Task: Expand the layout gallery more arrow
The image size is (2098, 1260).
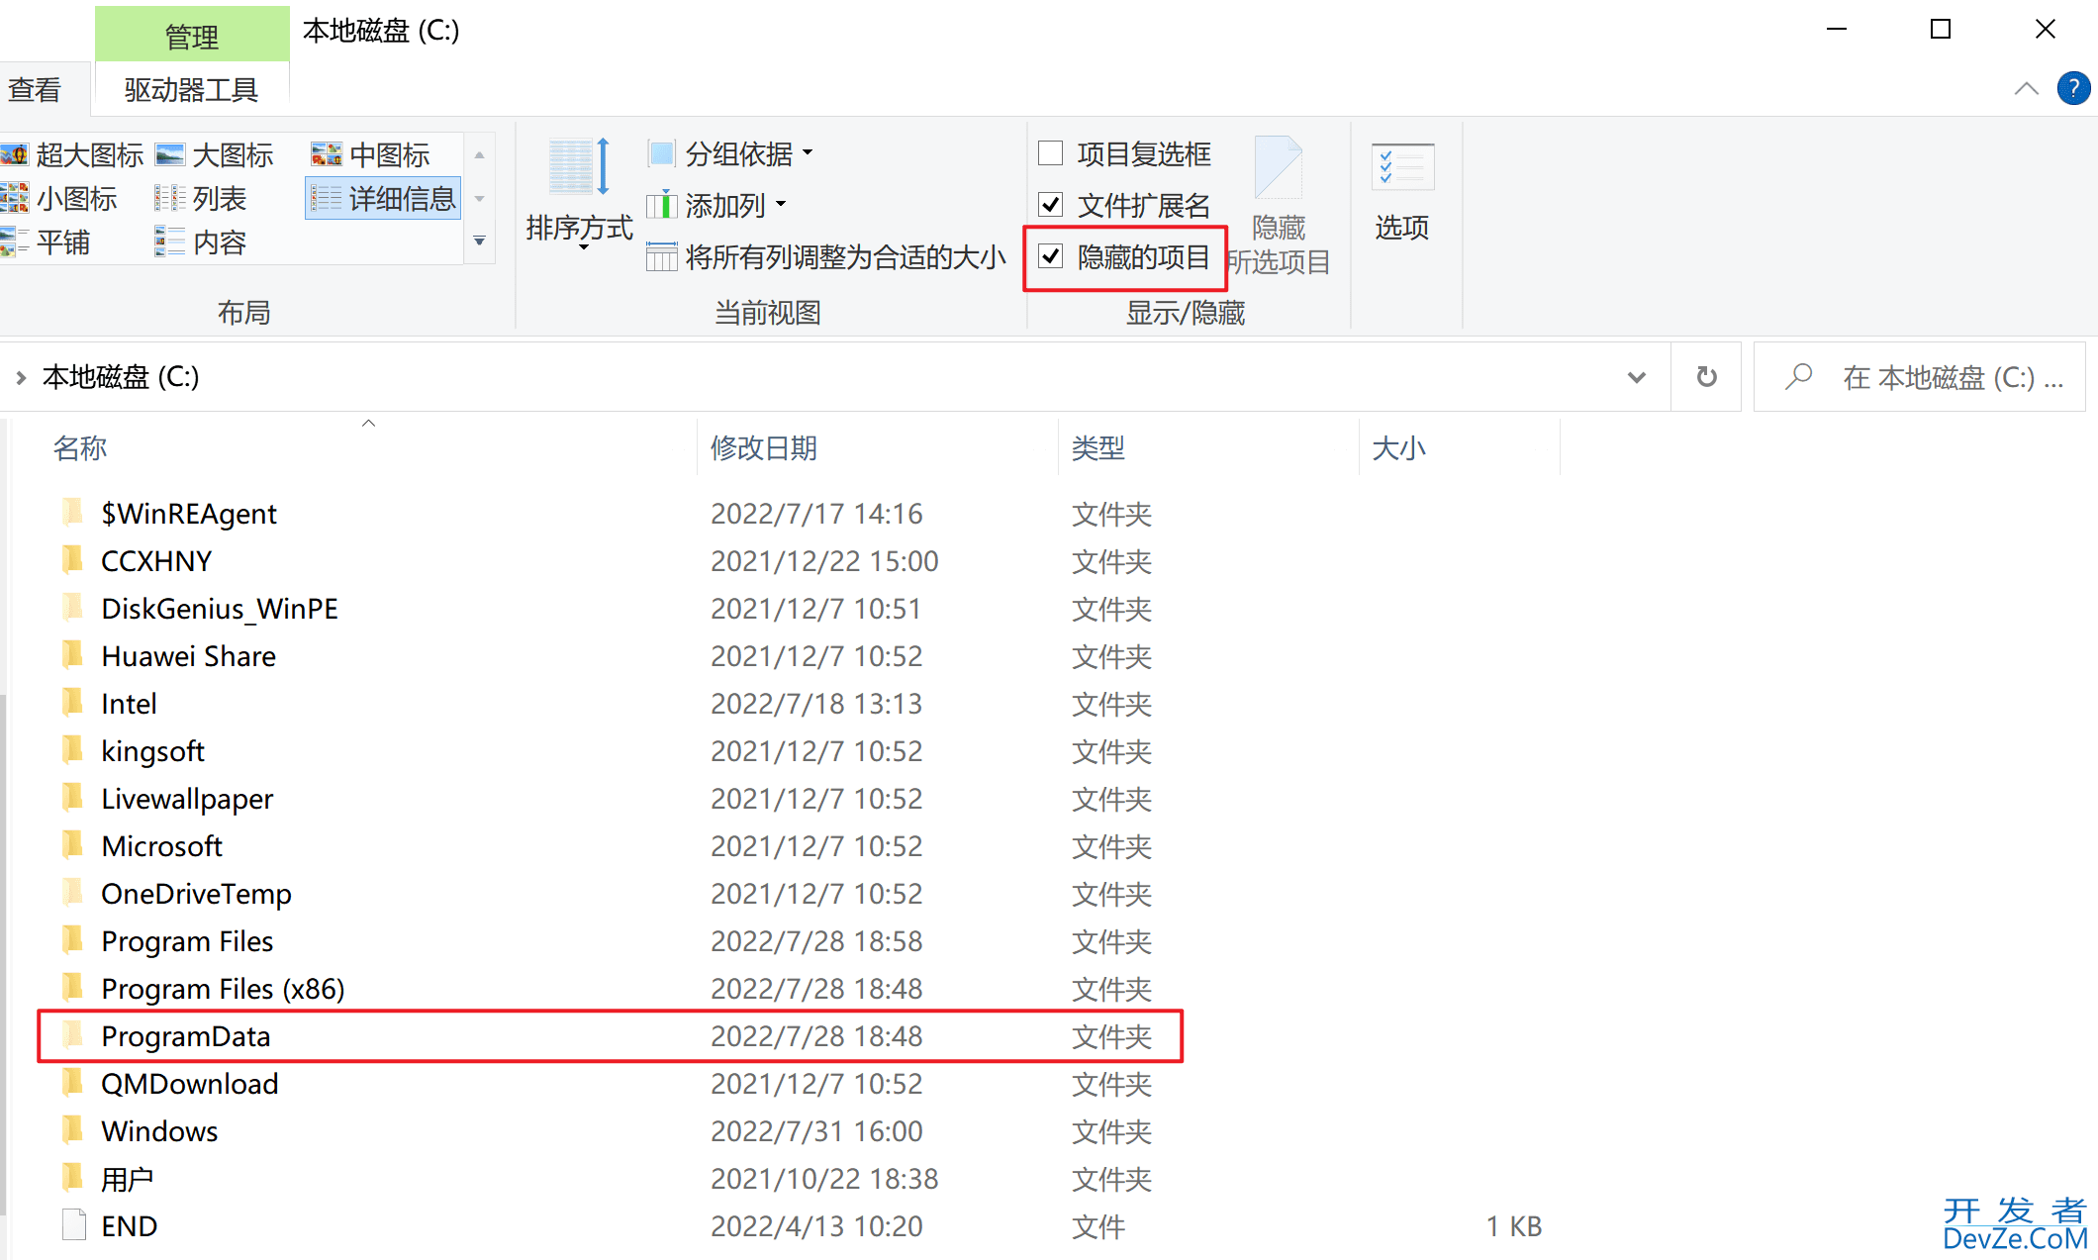Action: click(x=479, y=242)
